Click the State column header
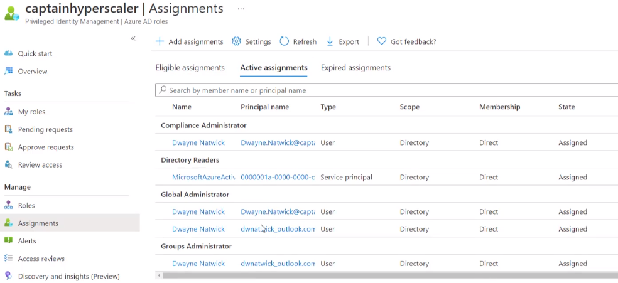Viewport: 618px width, 283px height. click(x=566, y=107)
